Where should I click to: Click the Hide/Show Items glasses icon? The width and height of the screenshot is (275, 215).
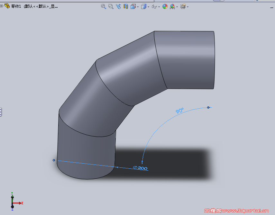pyautogui.click(x=154, y=7)
